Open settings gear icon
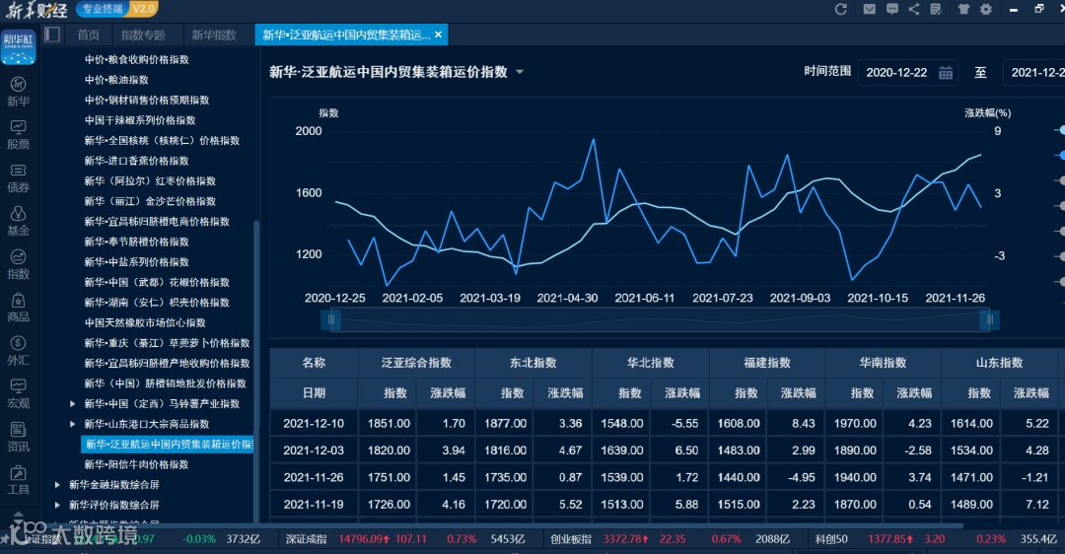The width and height of the screenshot is (1065, 554). click(x=986, y=9)
